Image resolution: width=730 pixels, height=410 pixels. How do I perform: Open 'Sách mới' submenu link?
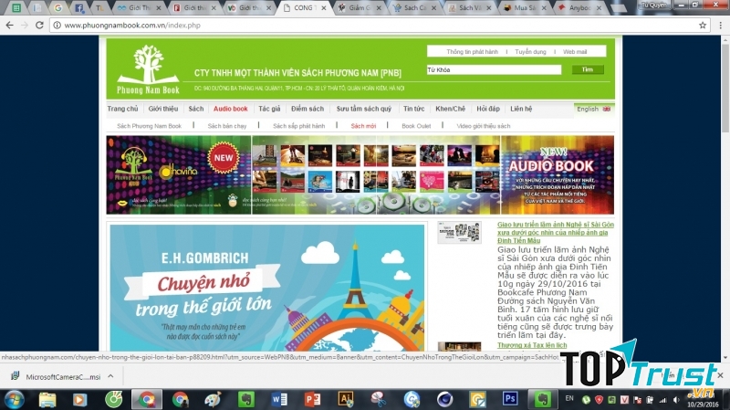point(363,126)
